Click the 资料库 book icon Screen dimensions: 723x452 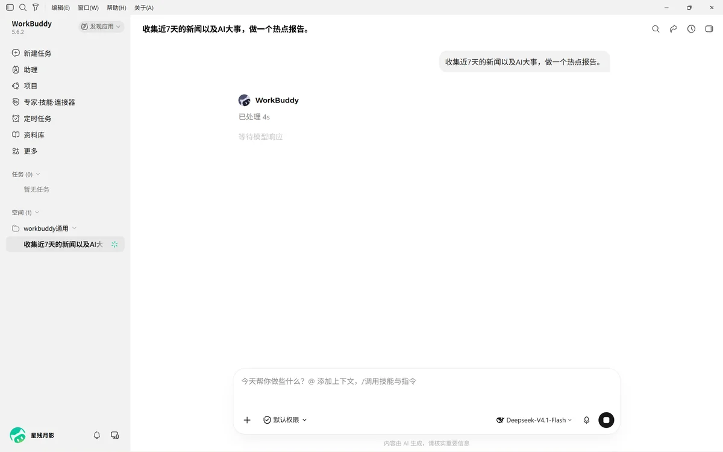(x=16, y=134)
